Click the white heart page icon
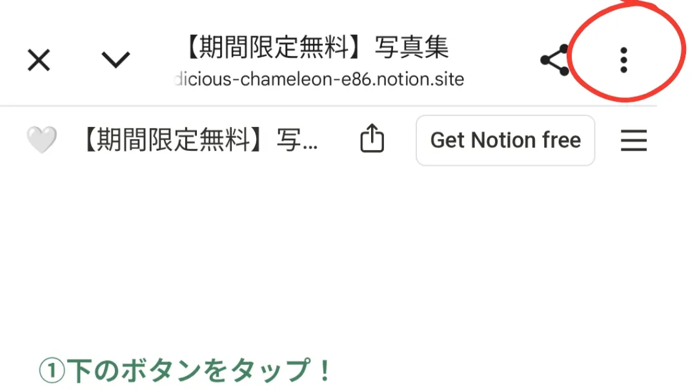This screenshot has width=697, height=392. 42,139
